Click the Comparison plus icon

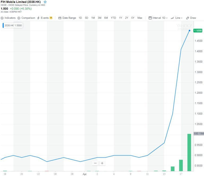[x=19, y=18]
